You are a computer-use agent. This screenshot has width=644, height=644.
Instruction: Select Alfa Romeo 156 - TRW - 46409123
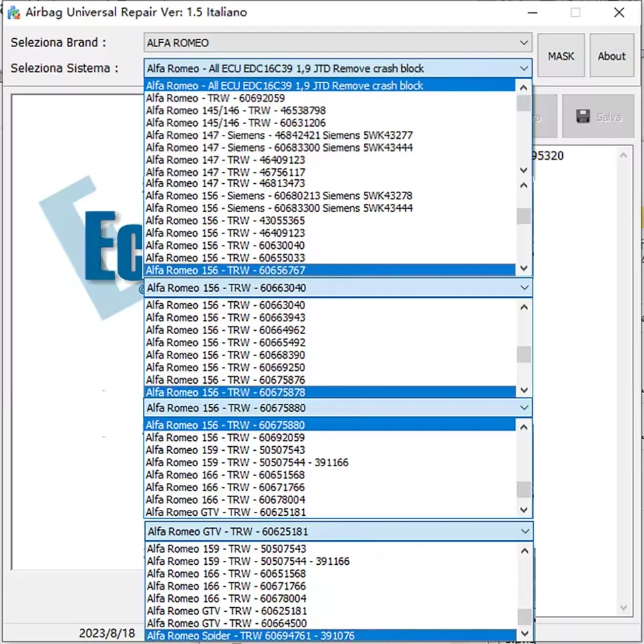pyautogui.click(x=330, y=233)
